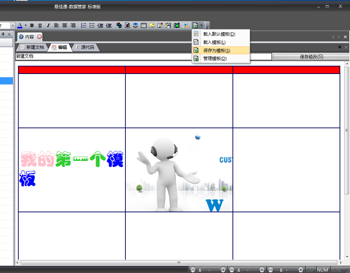
Task: Click the layers icon in toolbar
Action: [x=135, y=26]
